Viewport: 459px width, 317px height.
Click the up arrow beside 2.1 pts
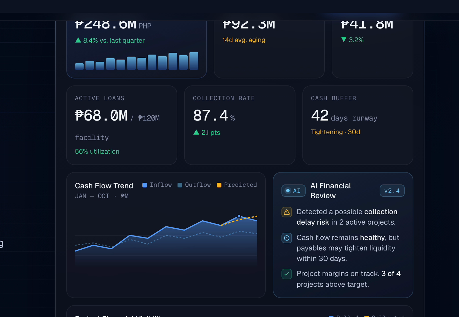pyautogui.click(x=196, y=132)
